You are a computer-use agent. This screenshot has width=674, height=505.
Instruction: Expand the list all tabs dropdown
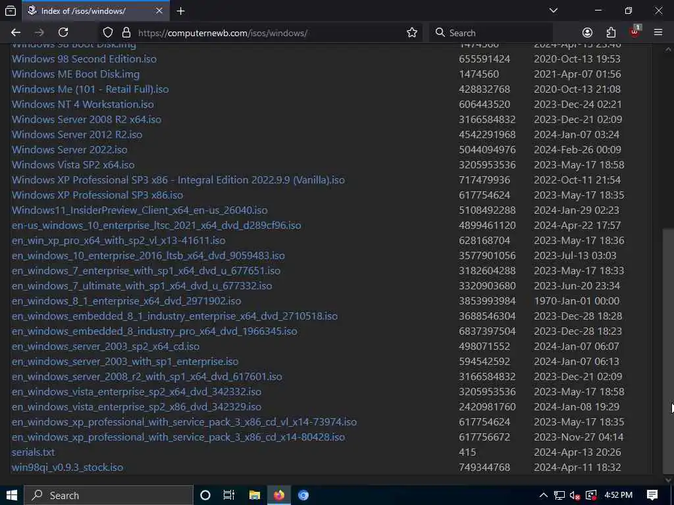point(554,11)
